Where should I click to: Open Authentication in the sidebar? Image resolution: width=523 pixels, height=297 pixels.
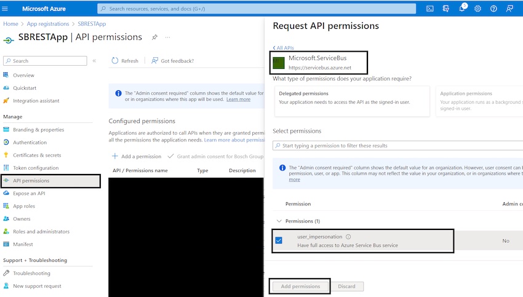30,142
